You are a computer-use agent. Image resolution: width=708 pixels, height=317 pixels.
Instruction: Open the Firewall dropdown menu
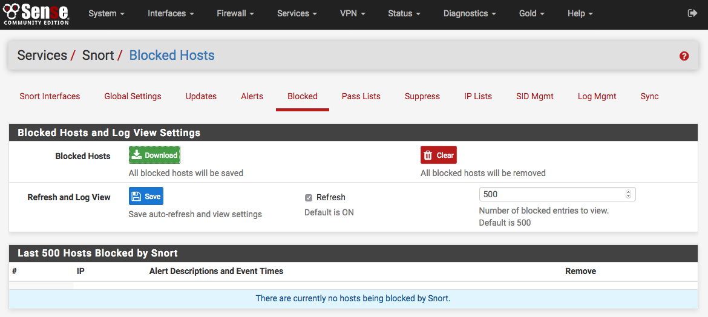click(235, 13)
